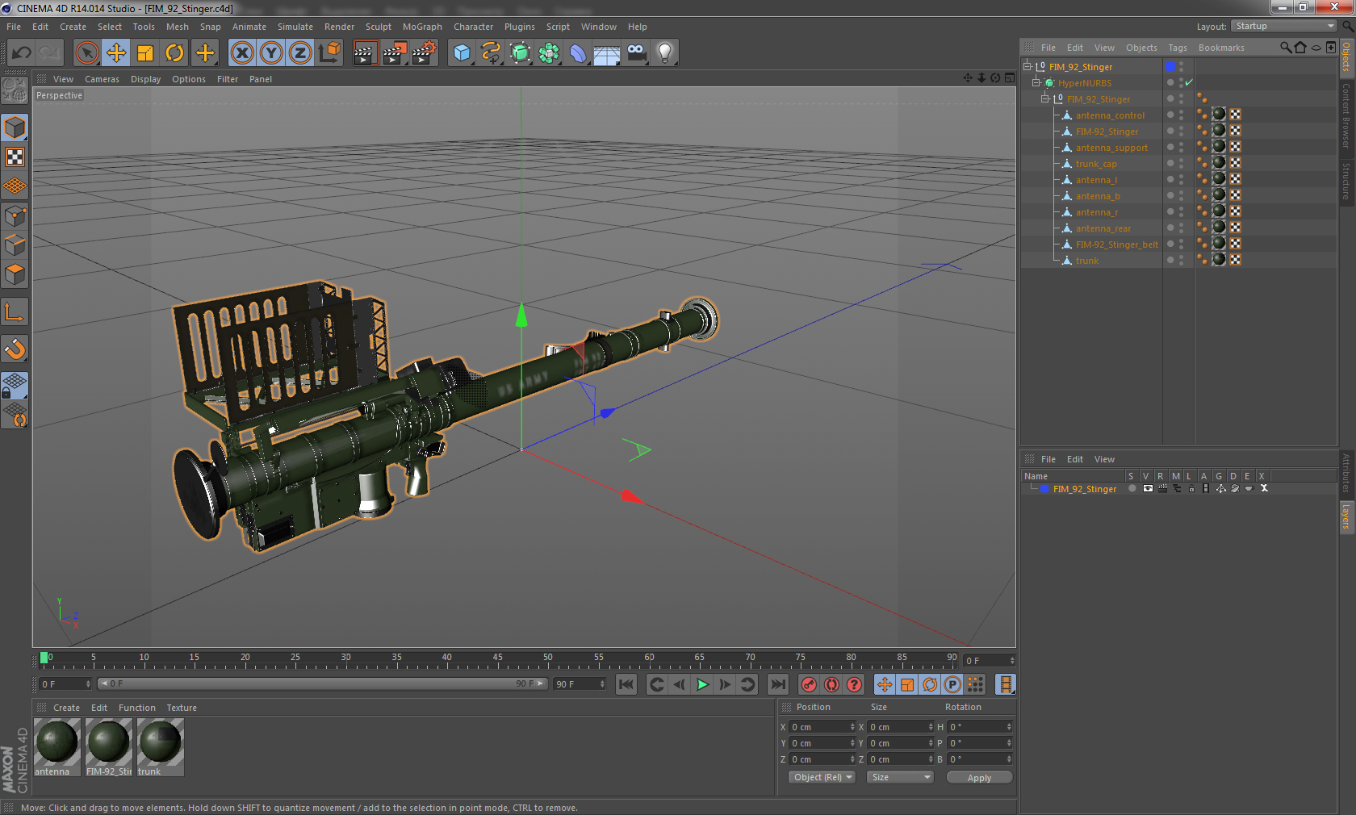Select the trunk_cap object
The width and height of the screenshot is (1356, 815).
1096,164
